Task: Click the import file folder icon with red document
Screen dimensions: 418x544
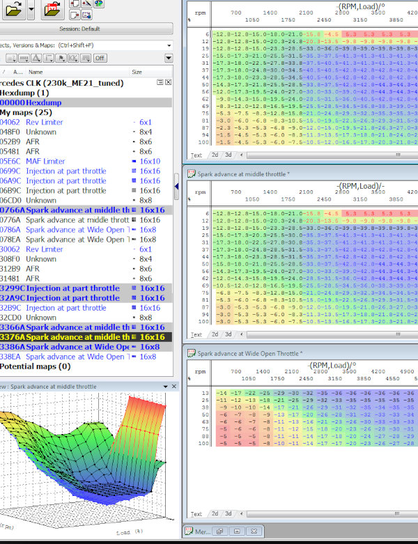Action: (x=52, y=8)
